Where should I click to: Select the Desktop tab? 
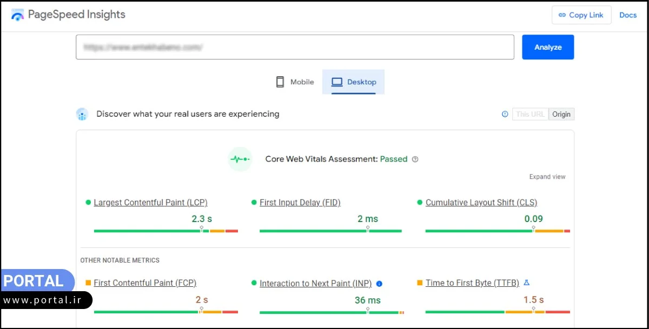pos(354,82)
